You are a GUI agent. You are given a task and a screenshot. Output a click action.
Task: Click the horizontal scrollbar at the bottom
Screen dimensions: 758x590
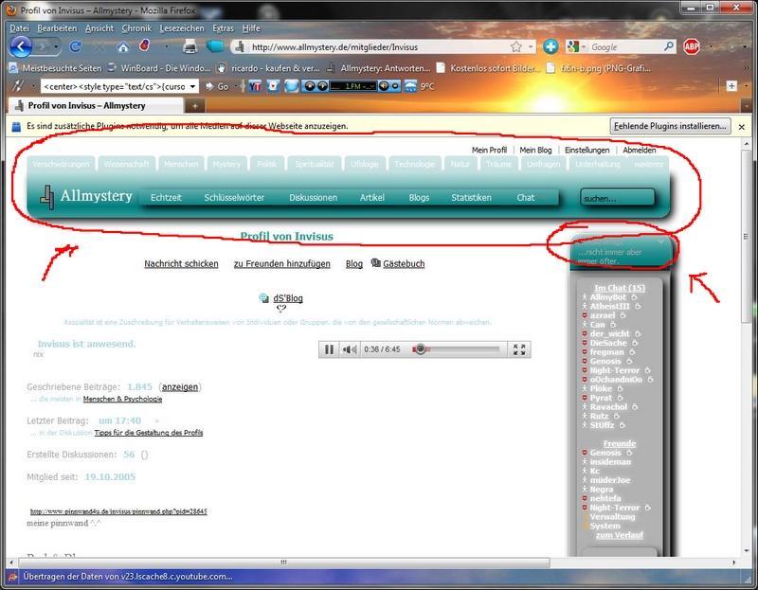coord(283,563)
